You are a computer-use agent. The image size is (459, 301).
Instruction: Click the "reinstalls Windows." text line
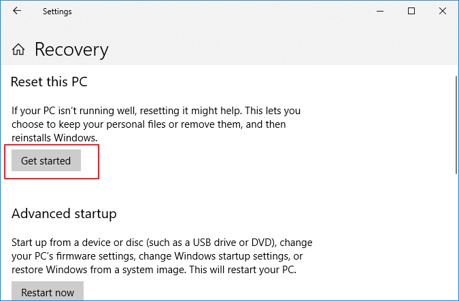click(54, 138)
